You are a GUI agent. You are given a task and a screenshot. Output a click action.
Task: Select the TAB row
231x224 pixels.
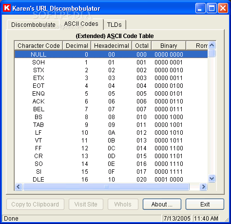[111, 124]
